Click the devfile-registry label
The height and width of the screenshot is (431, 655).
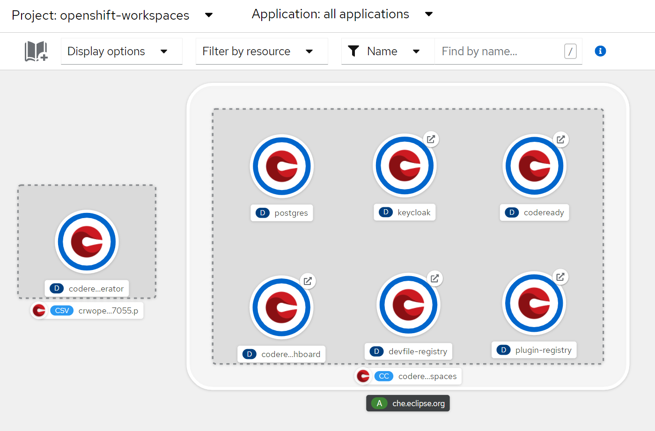pyautogui.click(x=408, y=351)
